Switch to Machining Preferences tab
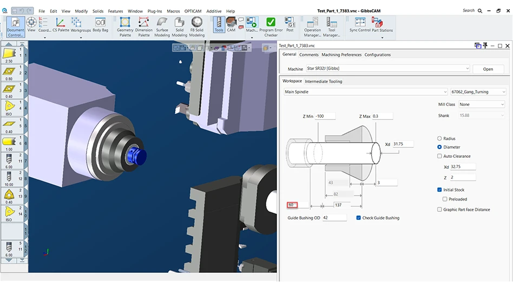Image resolution: width=513 pixels, height=288 pixels. 341,55
